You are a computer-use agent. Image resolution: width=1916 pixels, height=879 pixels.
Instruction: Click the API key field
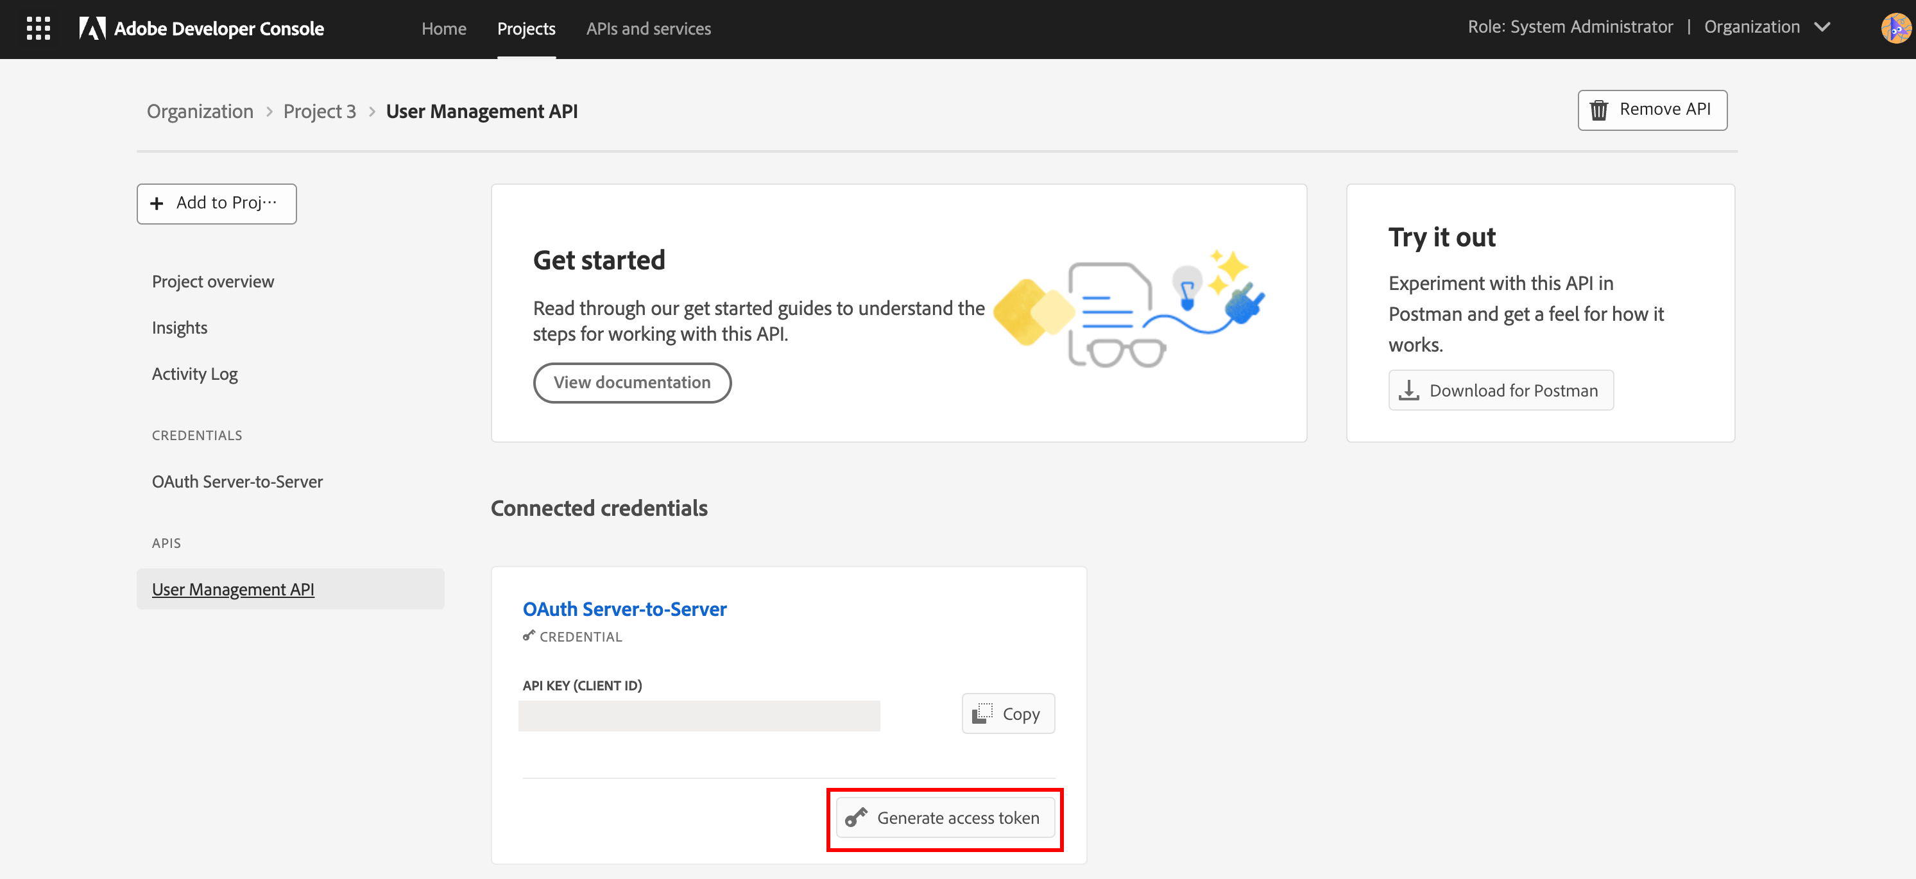tap(698, 715)
